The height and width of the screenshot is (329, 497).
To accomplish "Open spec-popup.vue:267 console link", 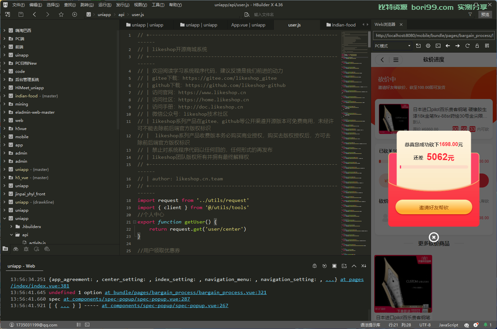I will coord(165,305).
